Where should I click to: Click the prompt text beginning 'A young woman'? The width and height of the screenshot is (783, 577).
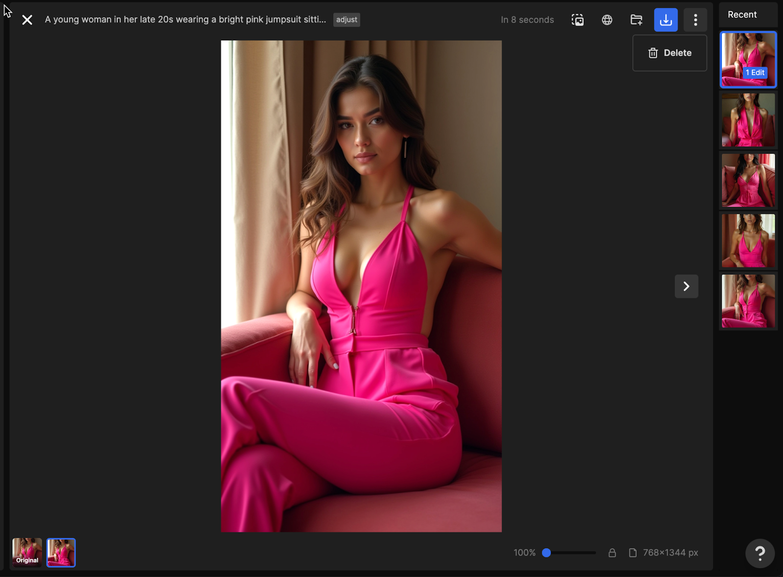pyautogui.click(x=185, y=20)
